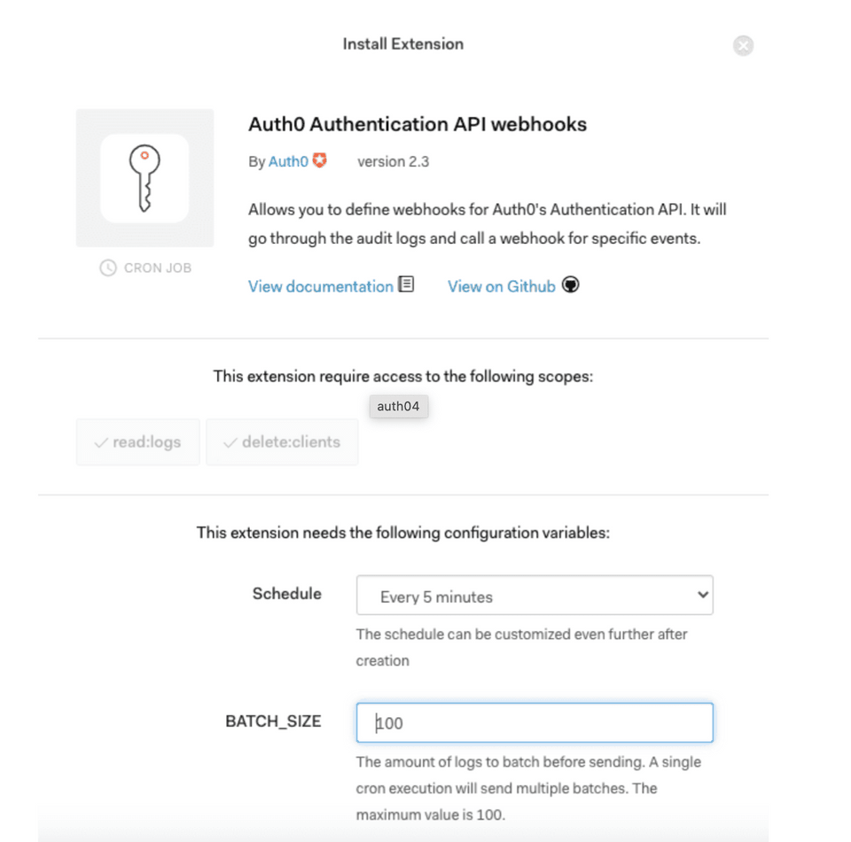Click inside the BATCH_SIZE input field
This screenshot has height=842, width=851.
pyautogui.click(x=535, y=722)
